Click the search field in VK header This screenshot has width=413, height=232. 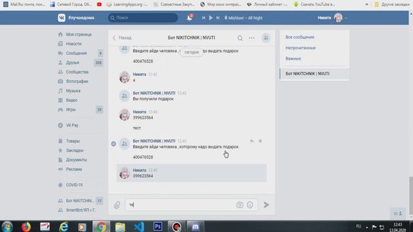(143, 17)
